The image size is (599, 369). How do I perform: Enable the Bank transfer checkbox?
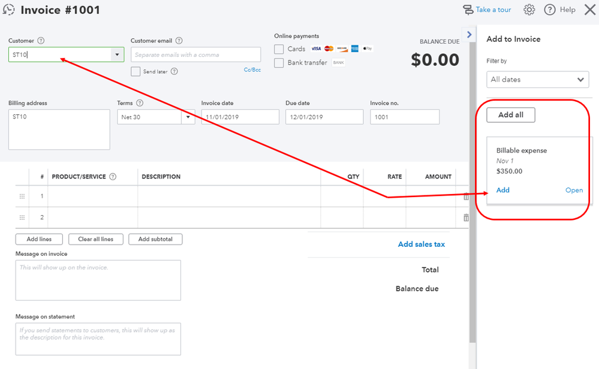279,62
